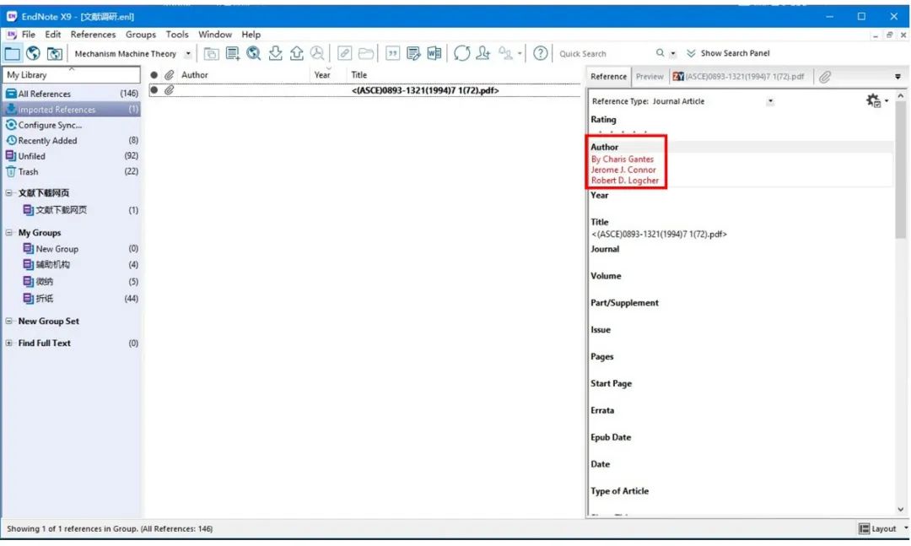The image size is (911, 546).
Task: Click the Sync library icon
Action: point(462,53)
